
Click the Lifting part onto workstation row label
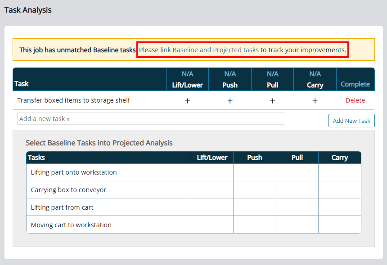pos(74,172)
